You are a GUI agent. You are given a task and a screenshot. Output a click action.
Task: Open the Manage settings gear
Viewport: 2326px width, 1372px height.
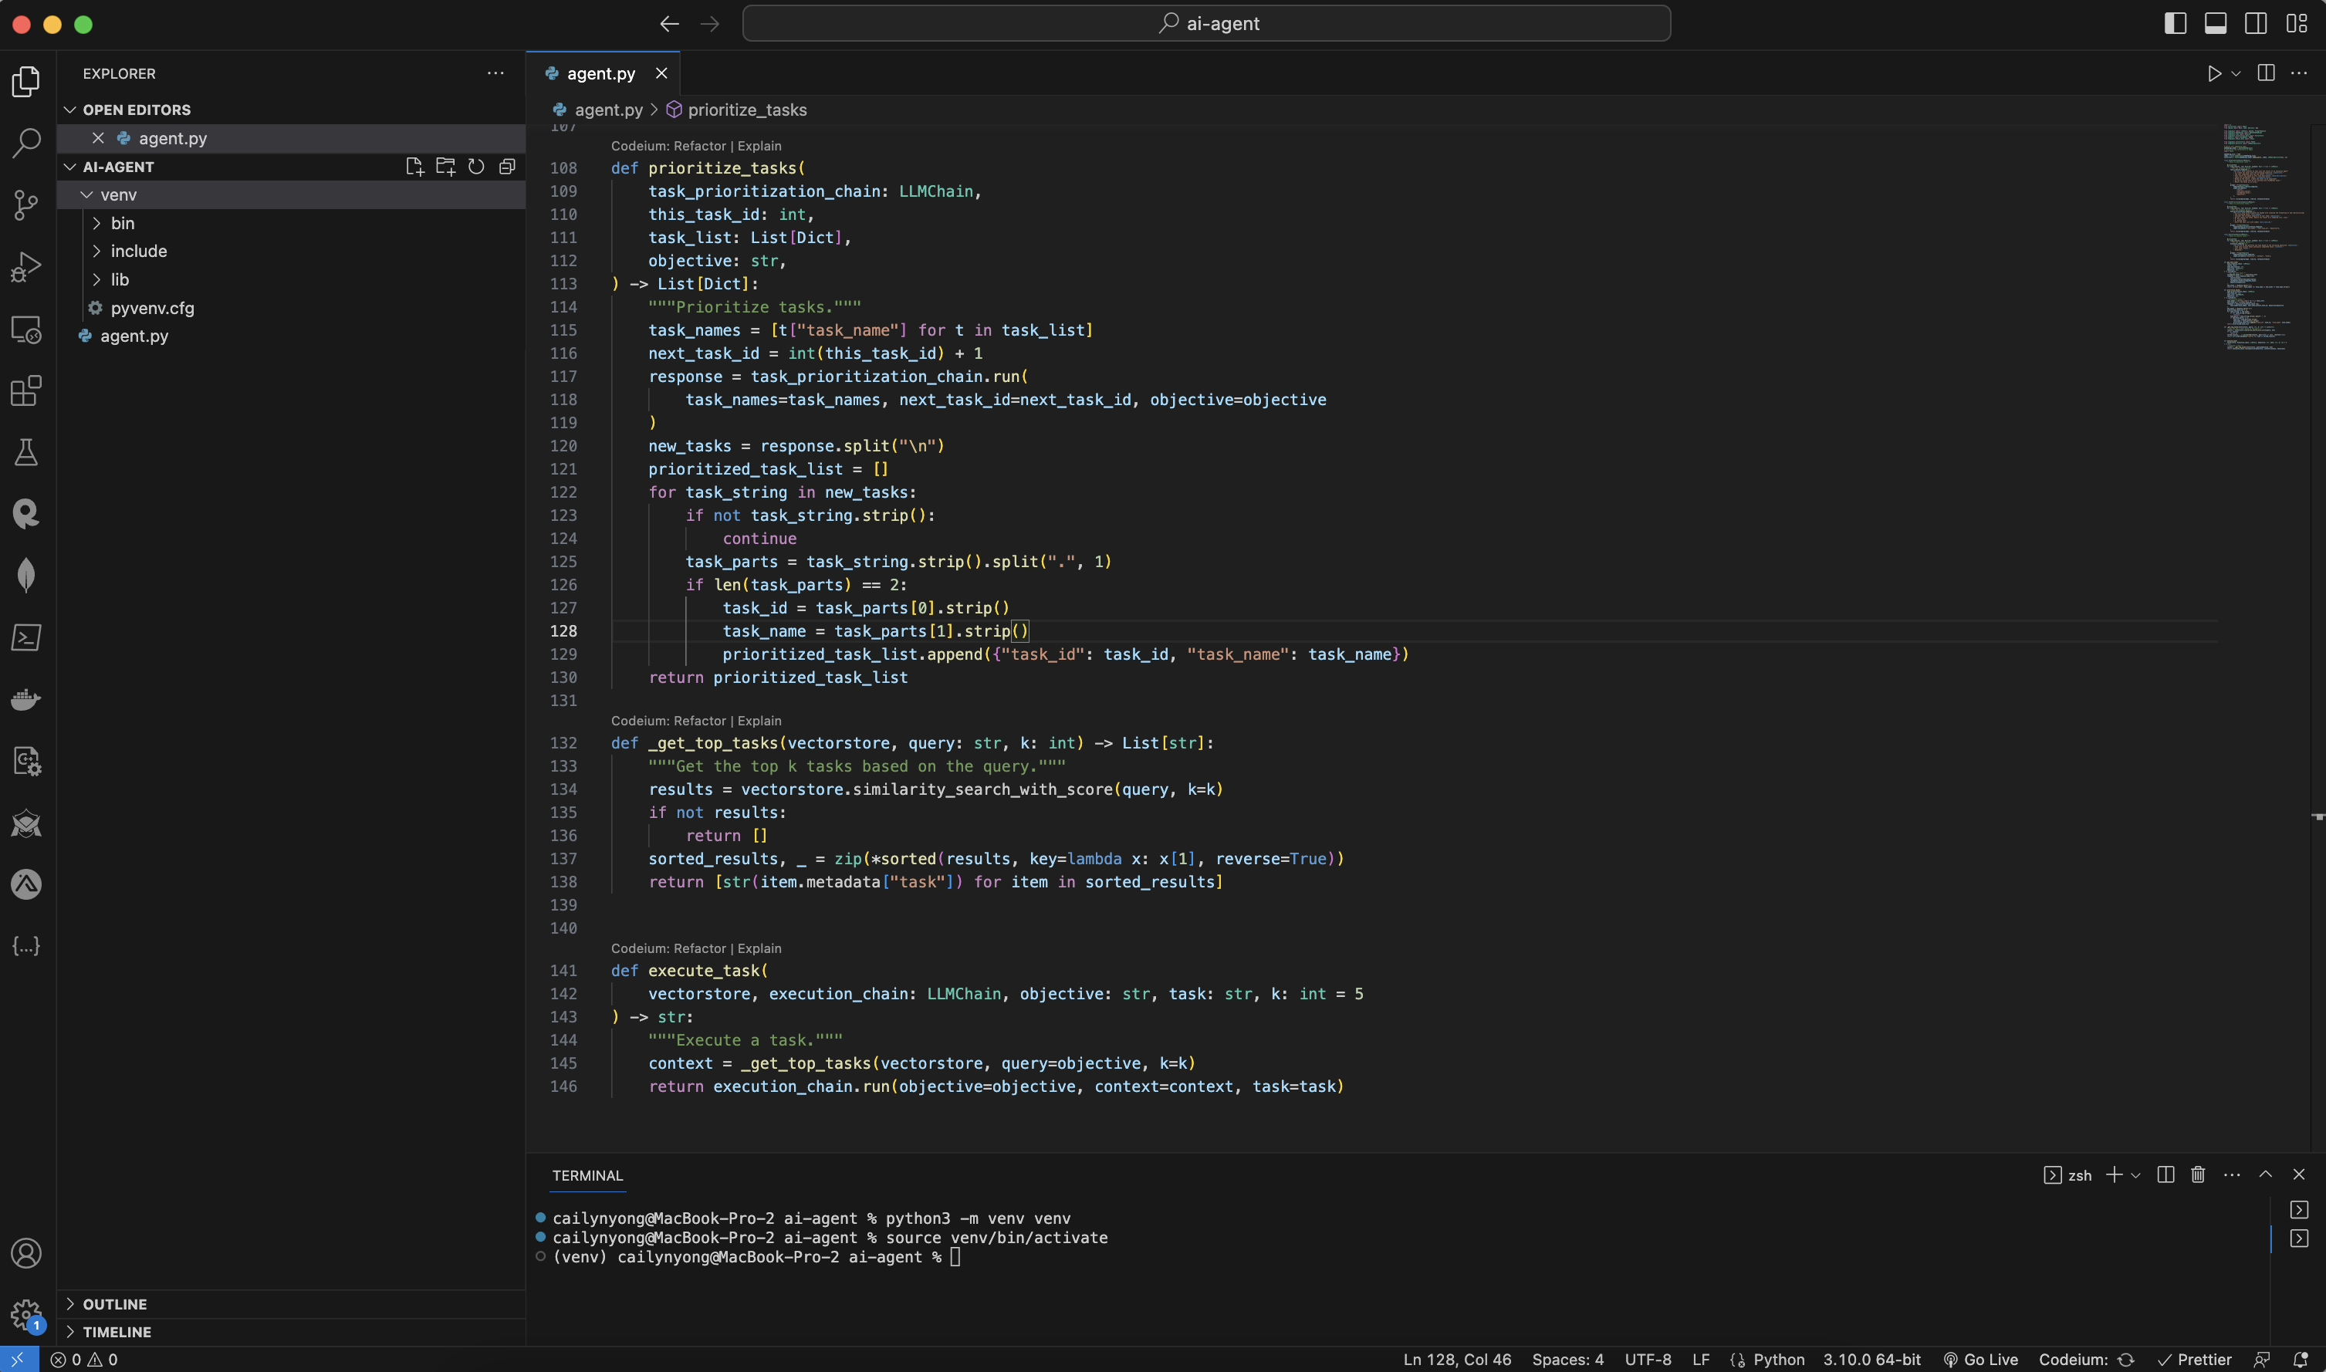point(26,1314)
